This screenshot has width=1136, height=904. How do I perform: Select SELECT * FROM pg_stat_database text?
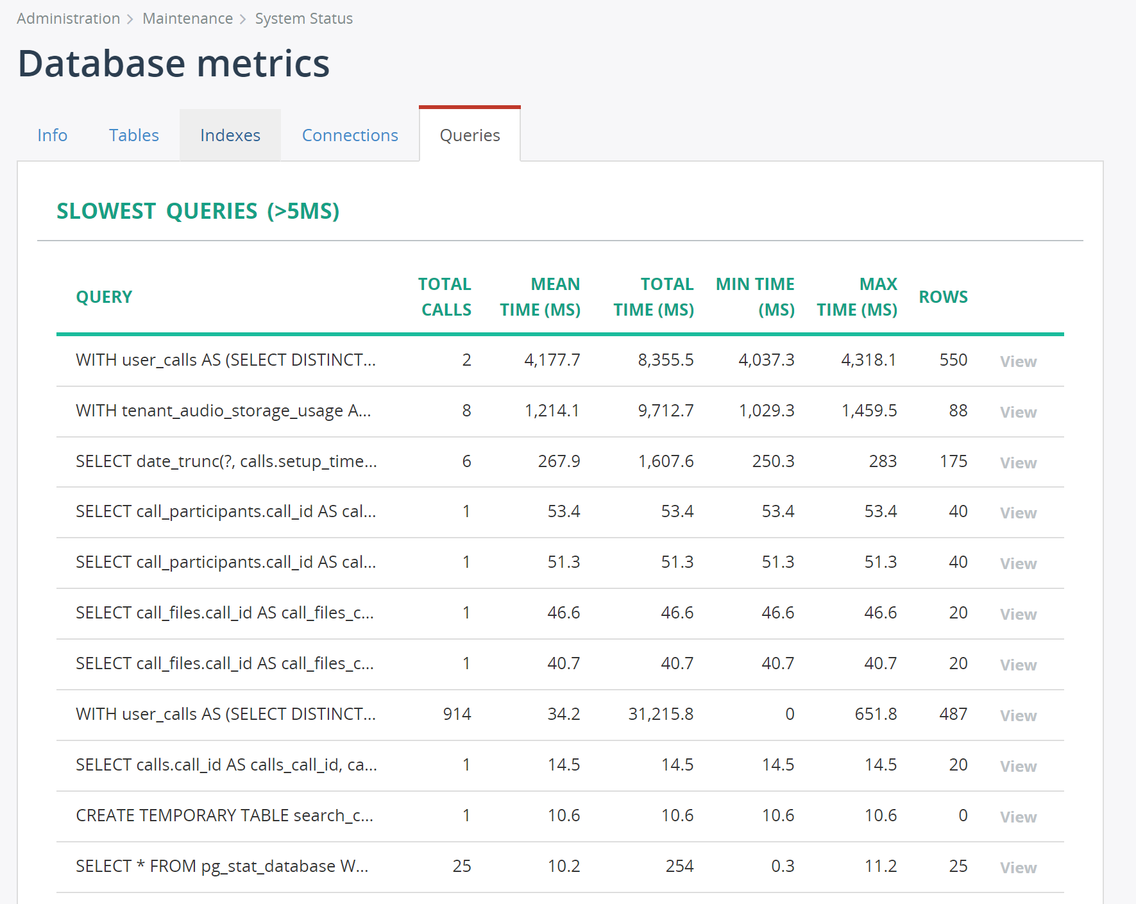(x=222, y=866)
